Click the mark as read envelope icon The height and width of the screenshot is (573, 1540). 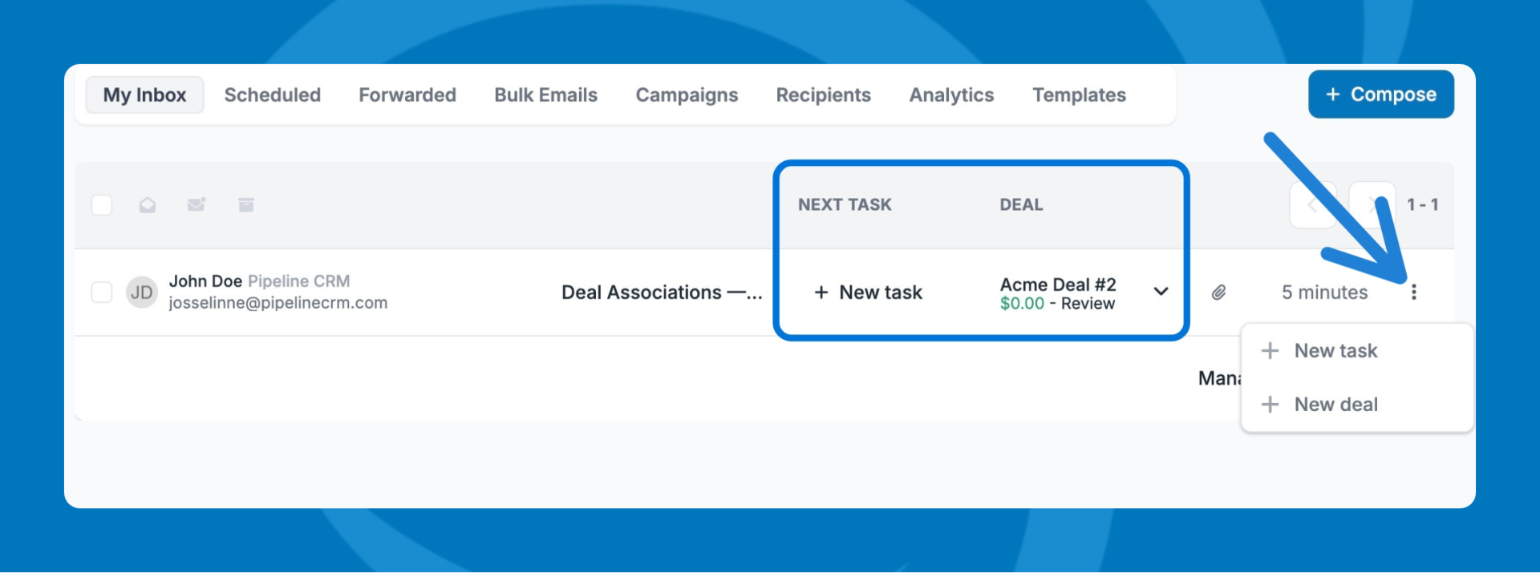[148, 205]
